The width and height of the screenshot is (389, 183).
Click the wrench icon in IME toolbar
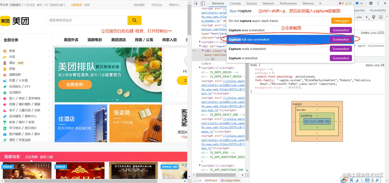coord(377,180)
